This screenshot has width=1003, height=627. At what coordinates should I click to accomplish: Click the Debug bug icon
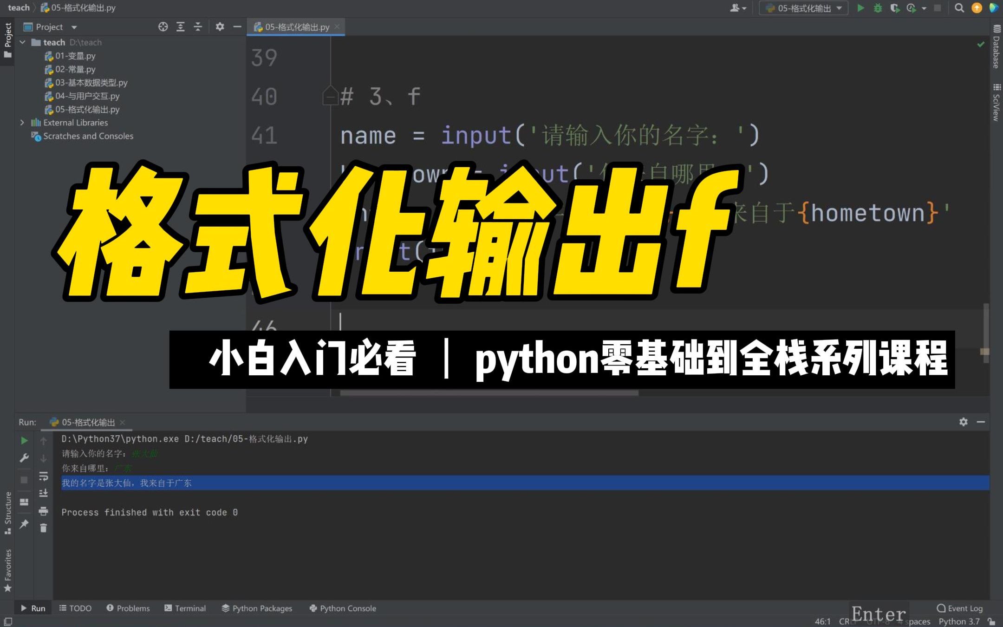click(878, 8)
